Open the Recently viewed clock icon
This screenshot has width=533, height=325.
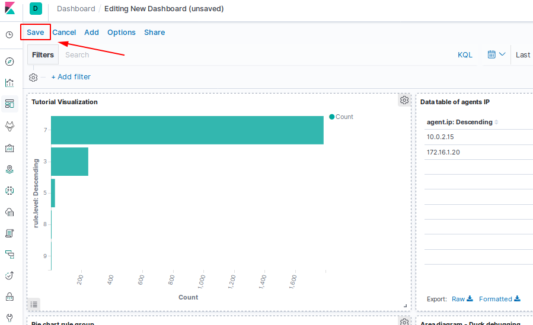[9, 35]
